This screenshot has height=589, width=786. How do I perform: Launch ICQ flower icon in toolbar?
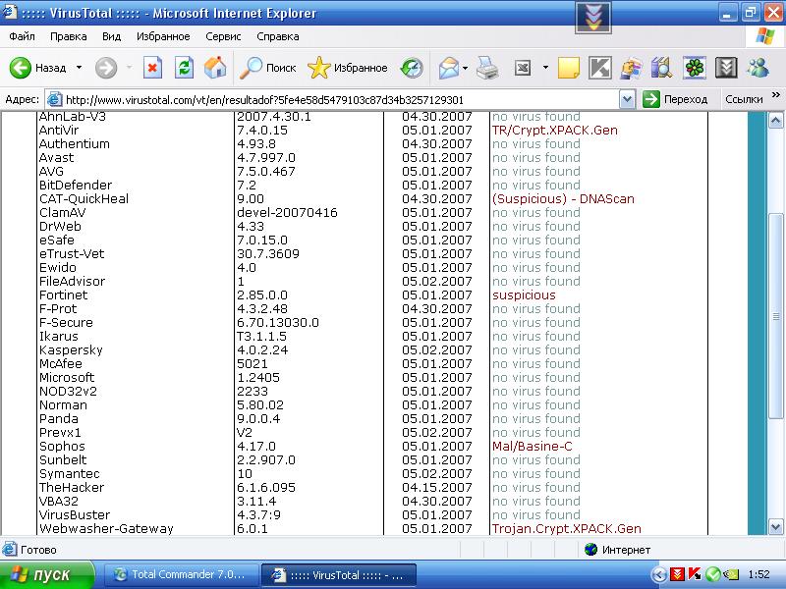coord(695,68)
